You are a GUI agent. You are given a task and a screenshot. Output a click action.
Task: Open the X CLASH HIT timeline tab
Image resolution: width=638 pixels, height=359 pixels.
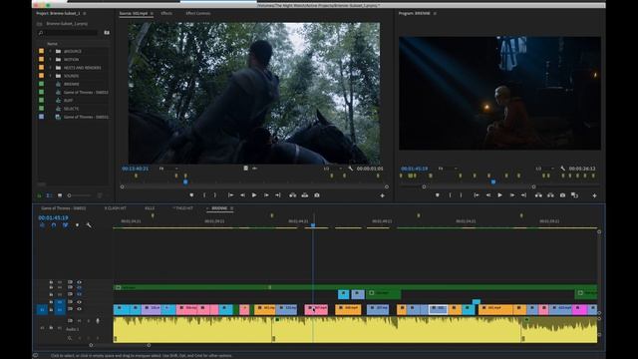(x=116, y=208)
